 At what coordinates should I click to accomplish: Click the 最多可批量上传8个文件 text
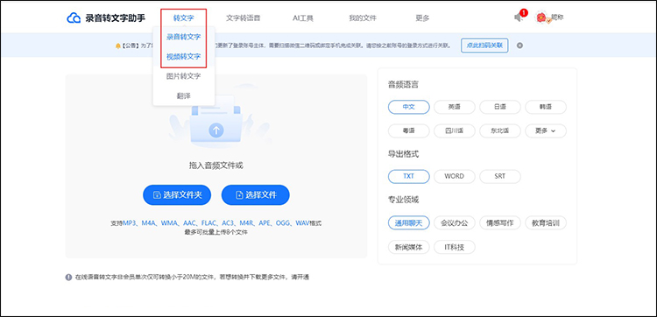click(x=215, y=232)
